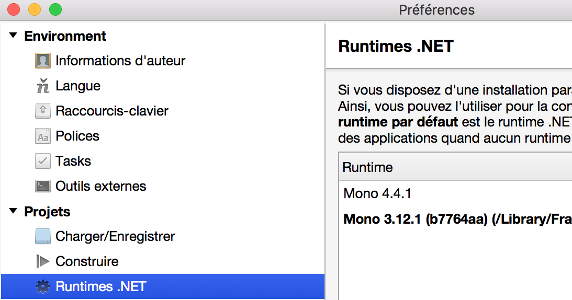Select the Environment category label
572x300 pixels.
tap(65, 36)
